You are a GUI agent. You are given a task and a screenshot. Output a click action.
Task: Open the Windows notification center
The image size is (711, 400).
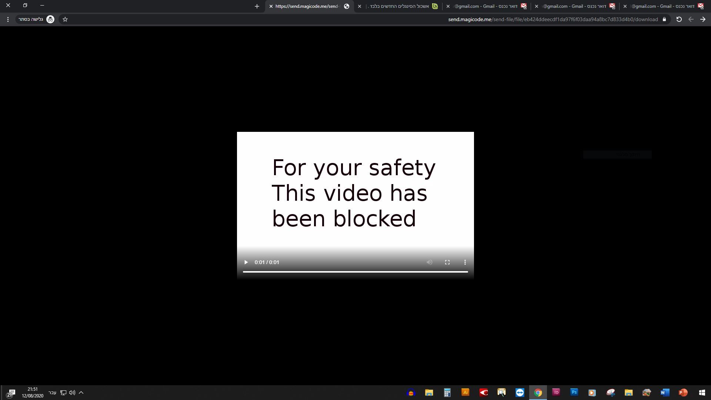11,393
